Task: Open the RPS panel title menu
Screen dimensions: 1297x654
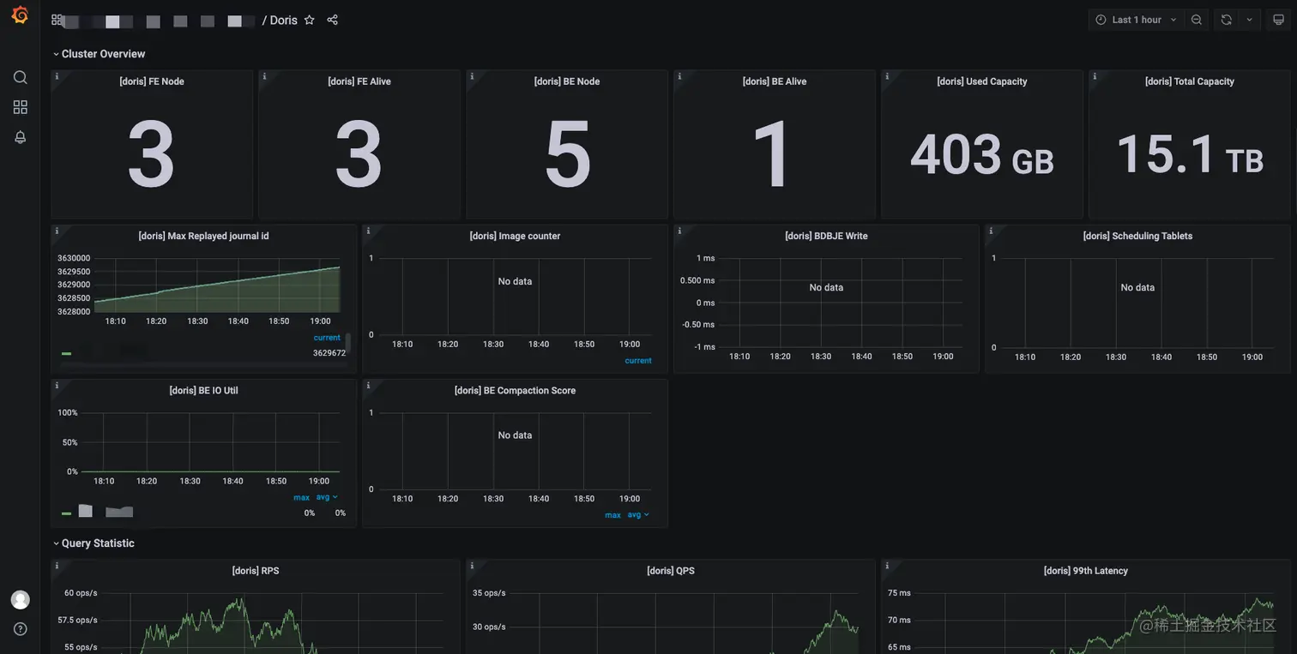Action: click(256, 571)
